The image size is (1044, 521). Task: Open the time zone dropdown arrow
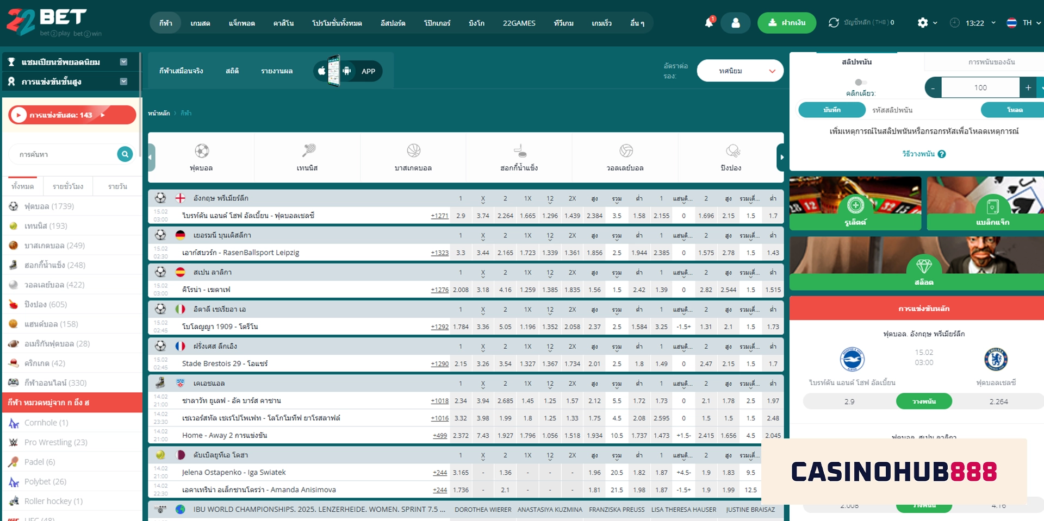tap(993, 23)
